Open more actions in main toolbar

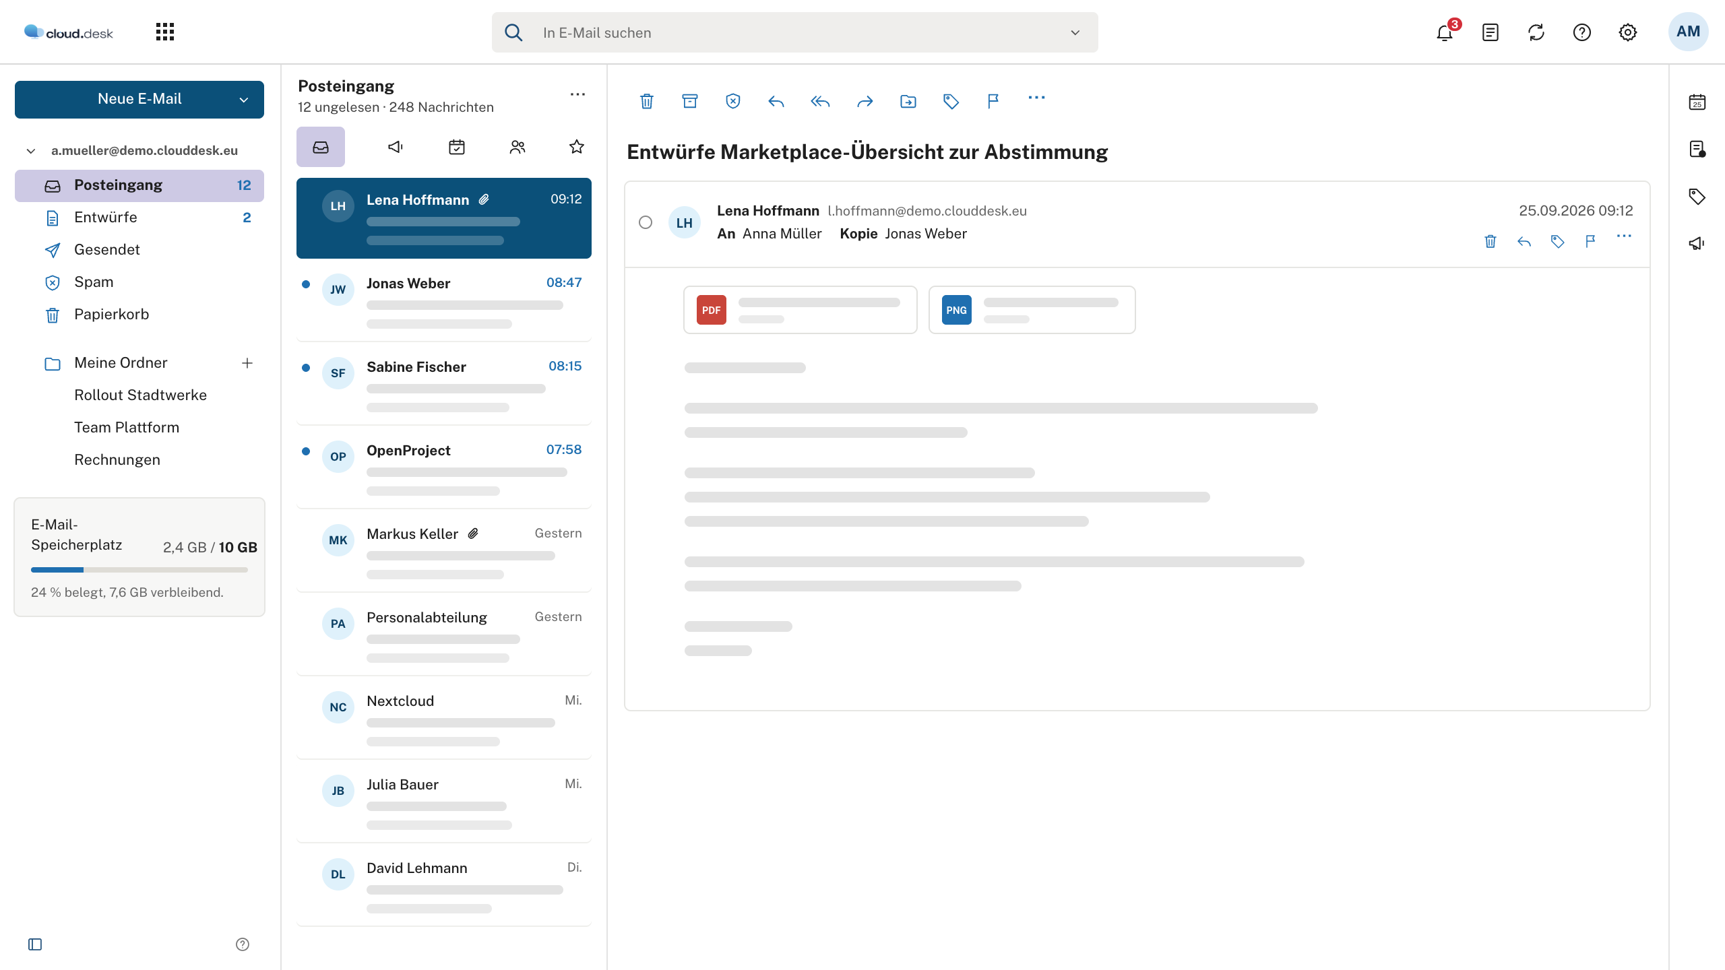point(1037,98)
